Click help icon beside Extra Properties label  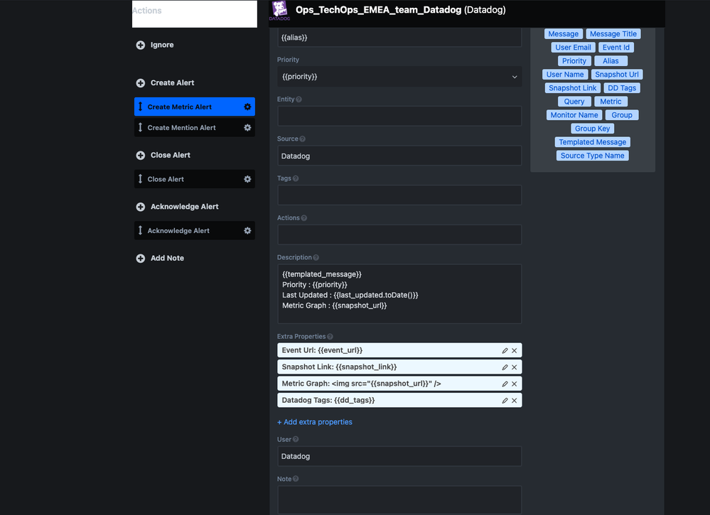tap(330, 337)
